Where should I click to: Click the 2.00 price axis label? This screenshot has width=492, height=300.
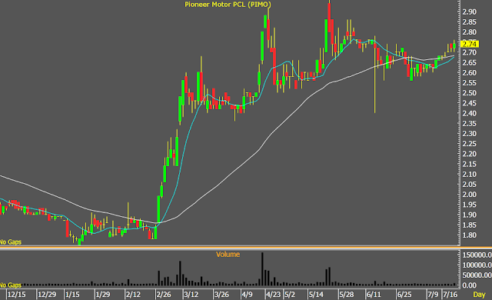(x=469, y=195)
